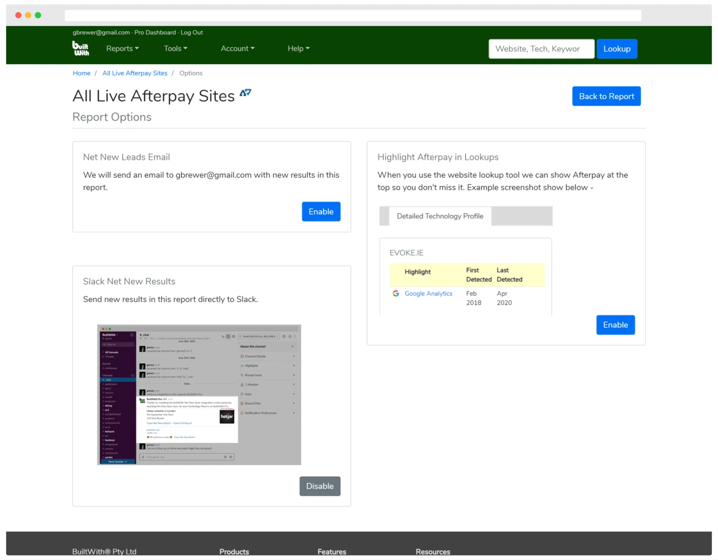This screenshot has height=560, width=718.
Task: Click the Log Out link
Action: click(x=192, y=32)
